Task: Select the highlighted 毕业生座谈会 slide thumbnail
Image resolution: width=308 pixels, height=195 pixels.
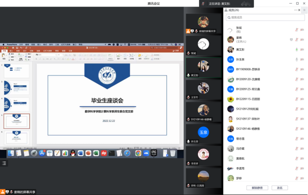Action: click(17, 121)
